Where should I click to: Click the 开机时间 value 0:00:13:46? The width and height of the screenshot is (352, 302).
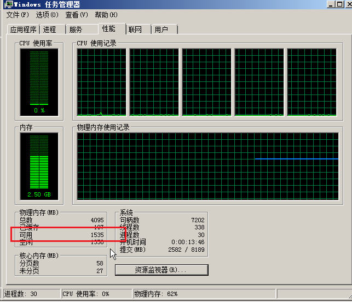coord(188,242)
